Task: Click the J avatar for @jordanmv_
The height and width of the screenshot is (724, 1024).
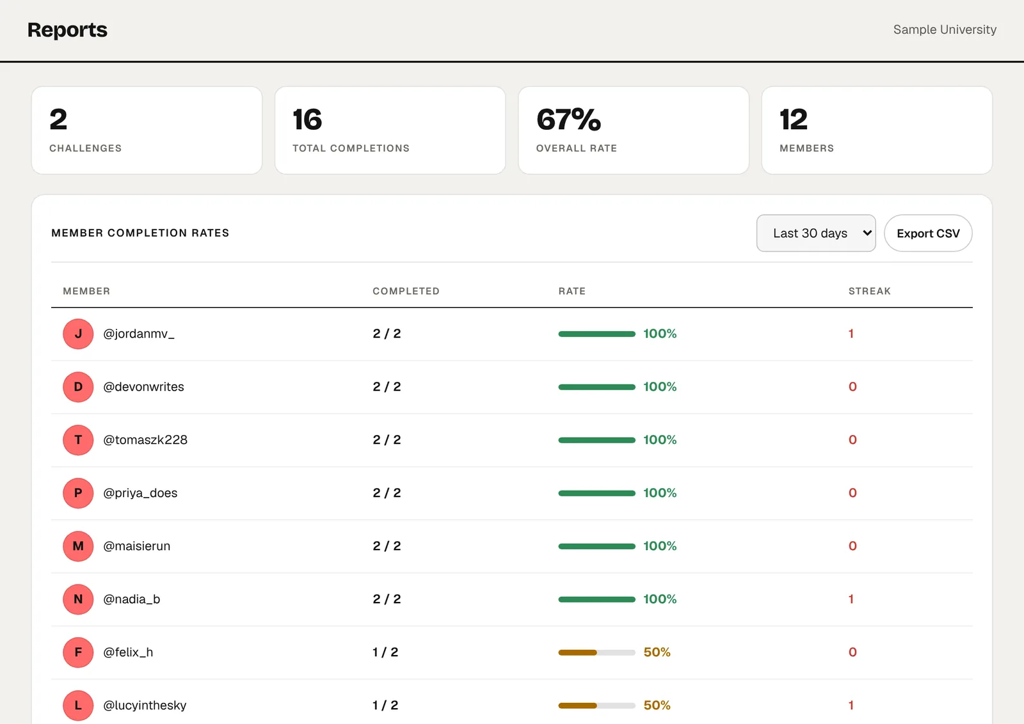Action: tap(78, 334)
